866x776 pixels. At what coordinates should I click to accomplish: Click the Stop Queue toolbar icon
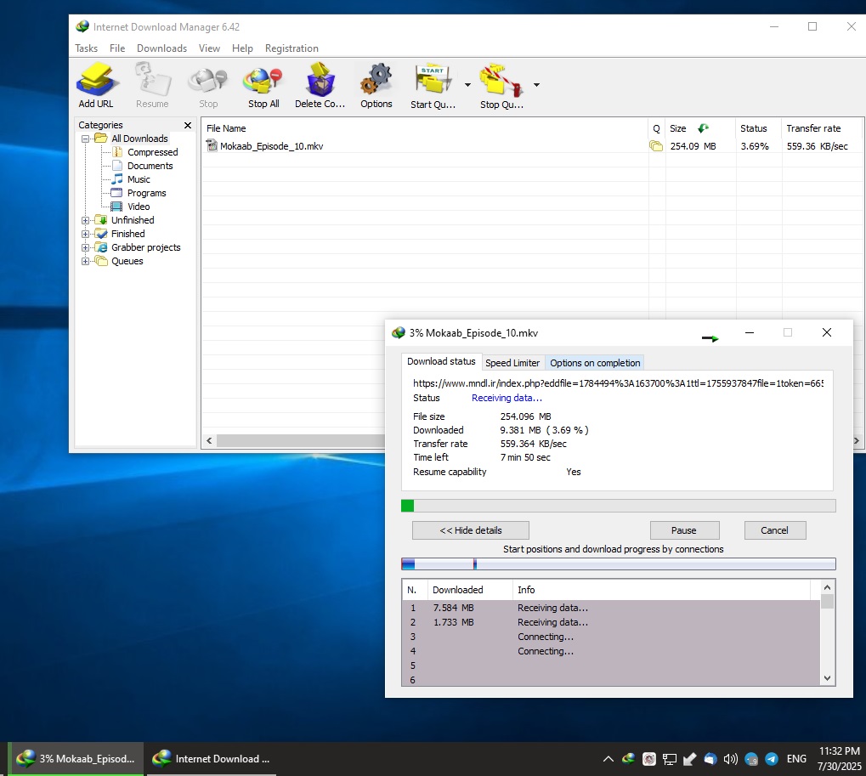[501, 82]
